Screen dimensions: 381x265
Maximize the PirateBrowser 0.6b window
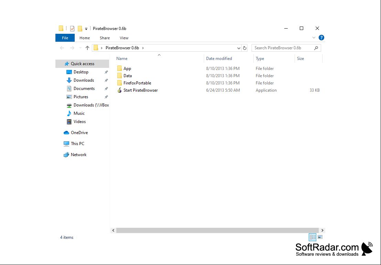point(301,29)
